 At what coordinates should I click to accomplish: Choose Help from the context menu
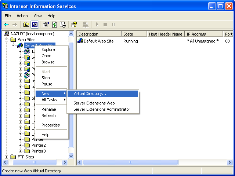click(x=51, y=135)
